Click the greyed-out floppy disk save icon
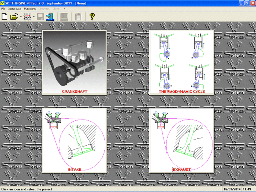Screen dimensions: 256x192 coord(40,17)
